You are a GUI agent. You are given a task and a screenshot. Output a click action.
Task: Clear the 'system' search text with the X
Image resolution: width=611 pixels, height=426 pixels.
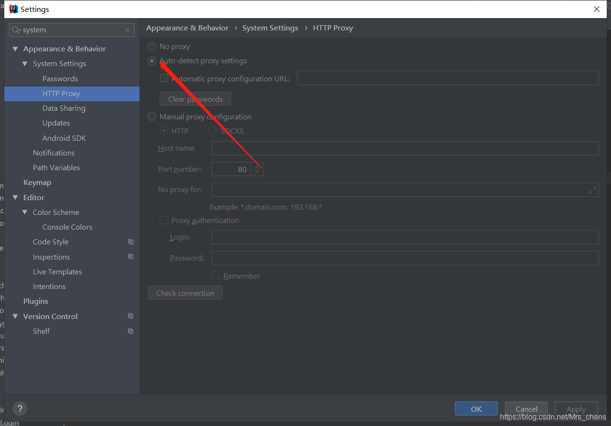(127, 30)
